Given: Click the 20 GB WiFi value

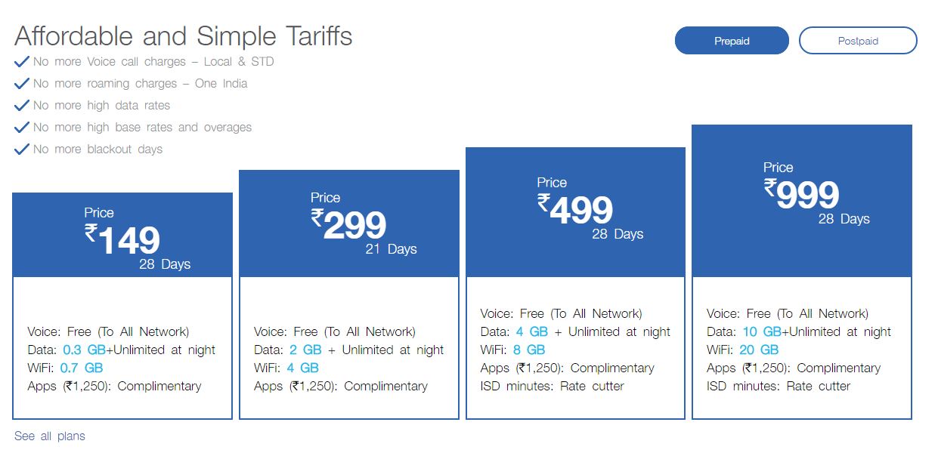Looking at the screenshot, I should [x=760, y=350].
